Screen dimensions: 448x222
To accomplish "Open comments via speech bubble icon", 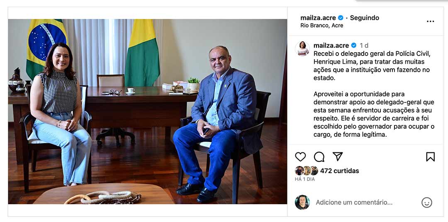I will pos(319,157).
